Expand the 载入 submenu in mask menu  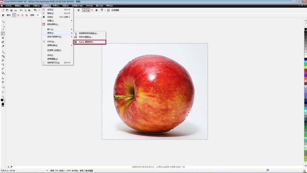click(x=72, y=29)
